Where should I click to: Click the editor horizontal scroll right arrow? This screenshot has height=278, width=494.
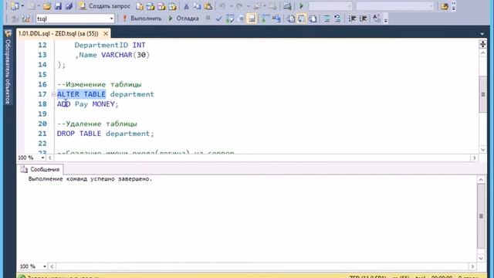pyautogui.click(x=474, y=158)
